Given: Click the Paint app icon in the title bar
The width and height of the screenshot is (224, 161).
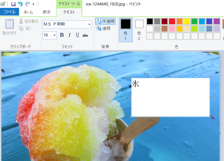Looking at the screenshot, I should click(x=3, y=4).
